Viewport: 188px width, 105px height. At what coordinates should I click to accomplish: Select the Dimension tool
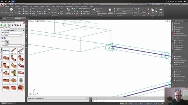[54, 10]
